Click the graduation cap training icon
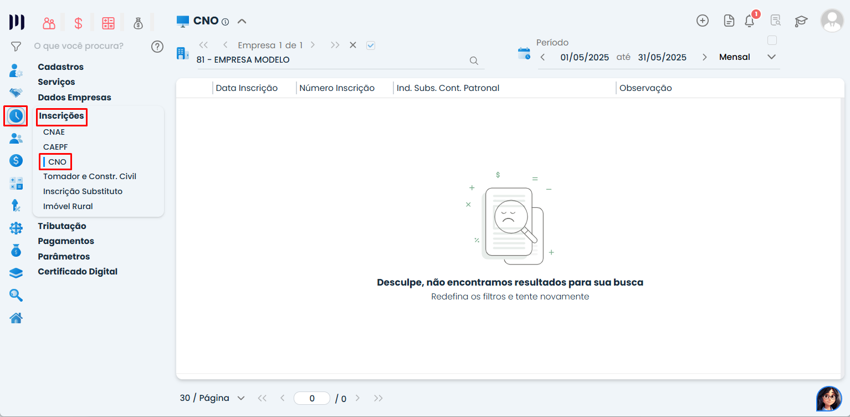Viewport: 850px width, 417px height. 801,21
